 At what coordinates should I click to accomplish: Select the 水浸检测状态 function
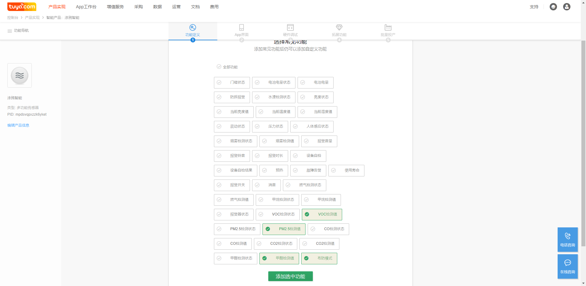[x=274, y=97]
